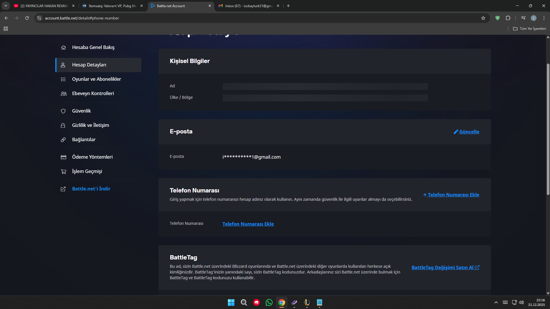Image resolution: width=550 pixels, height=309 pixels.
Task: Click the Güncelle link for E-posta
Action: (x=466, y=132)
